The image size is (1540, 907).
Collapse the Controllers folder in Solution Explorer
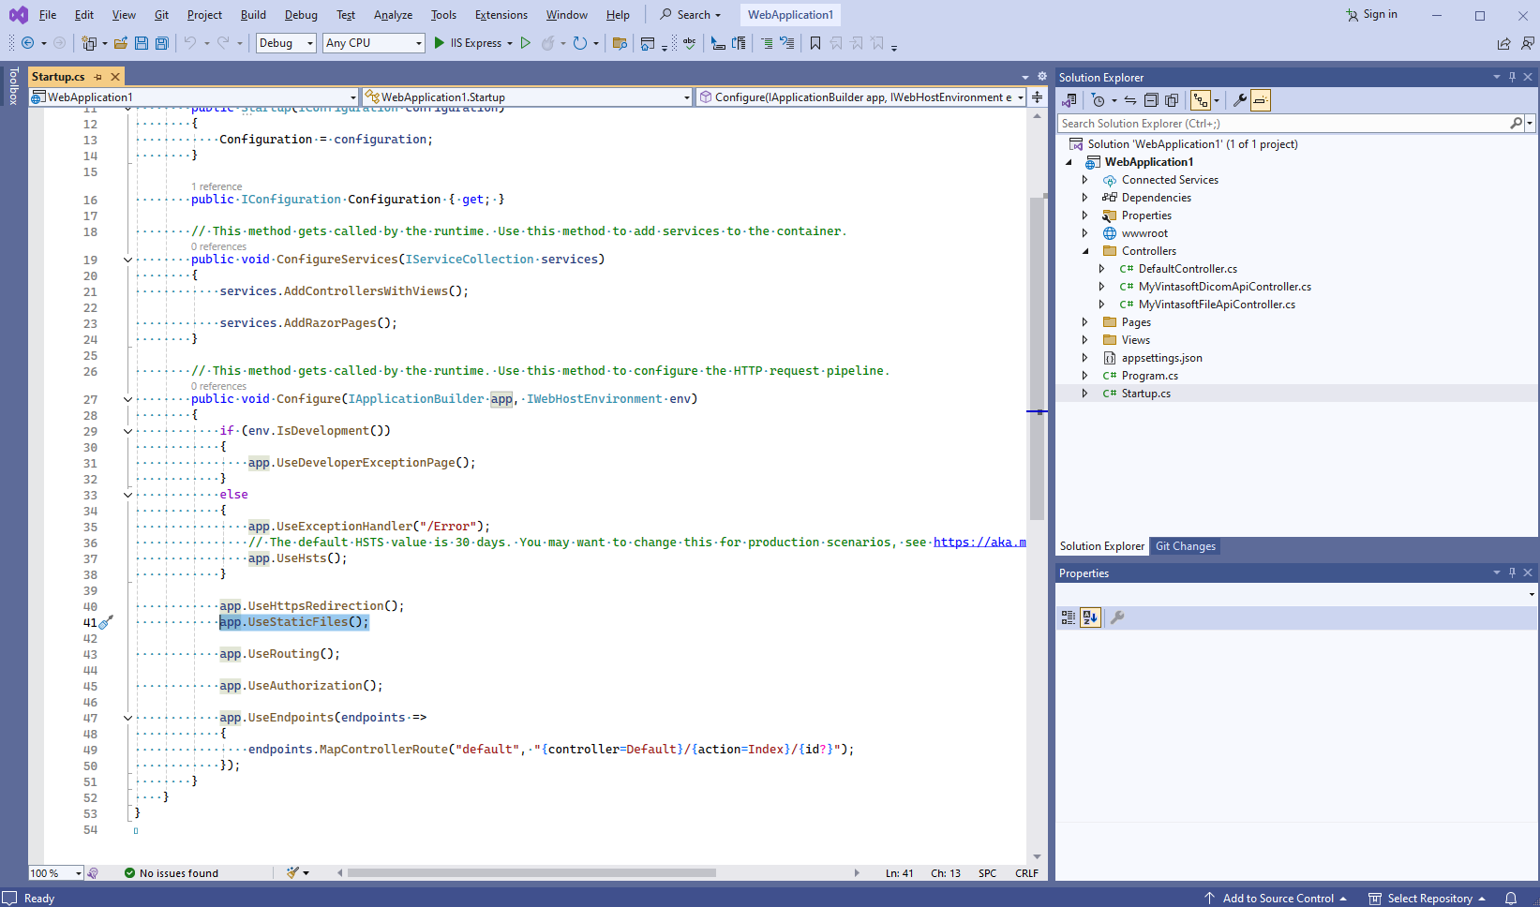1085,251
